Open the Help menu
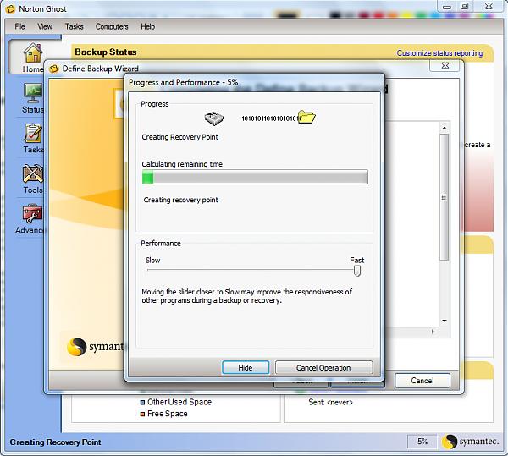This screenshot has height=456, width=508. tap(147, 26)
